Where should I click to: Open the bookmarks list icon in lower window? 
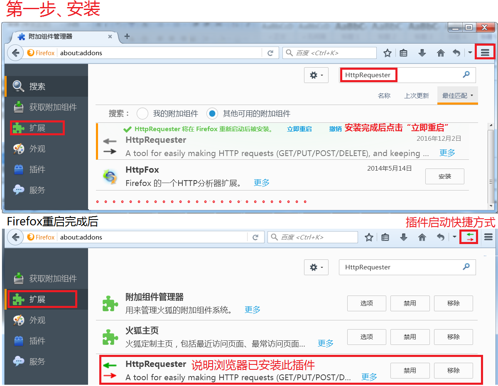point(385,237)
